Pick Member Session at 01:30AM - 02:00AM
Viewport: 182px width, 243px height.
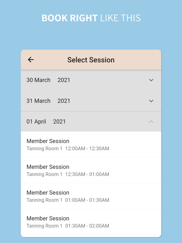(48, 218)
